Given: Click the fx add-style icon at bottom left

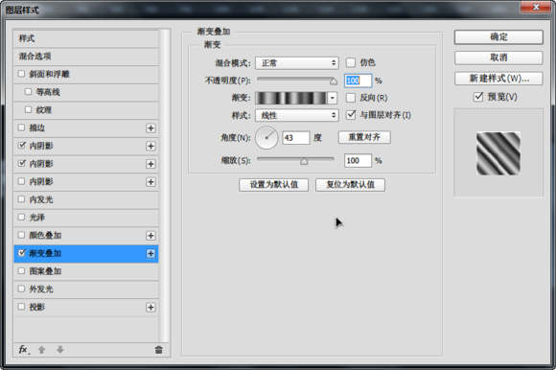Looking at the screenshot, I should pos(24,350).
